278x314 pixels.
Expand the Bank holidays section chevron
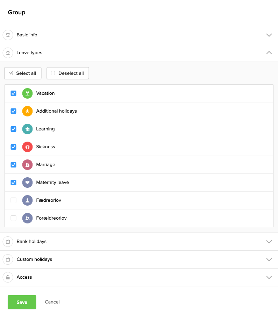coord(269,242)
